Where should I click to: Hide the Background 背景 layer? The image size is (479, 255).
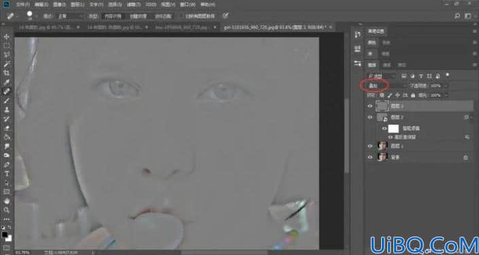(370, 157)
